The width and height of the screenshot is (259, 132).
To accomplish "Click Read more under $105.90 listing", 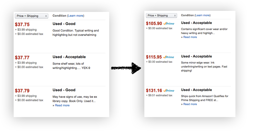I will 190,37.
